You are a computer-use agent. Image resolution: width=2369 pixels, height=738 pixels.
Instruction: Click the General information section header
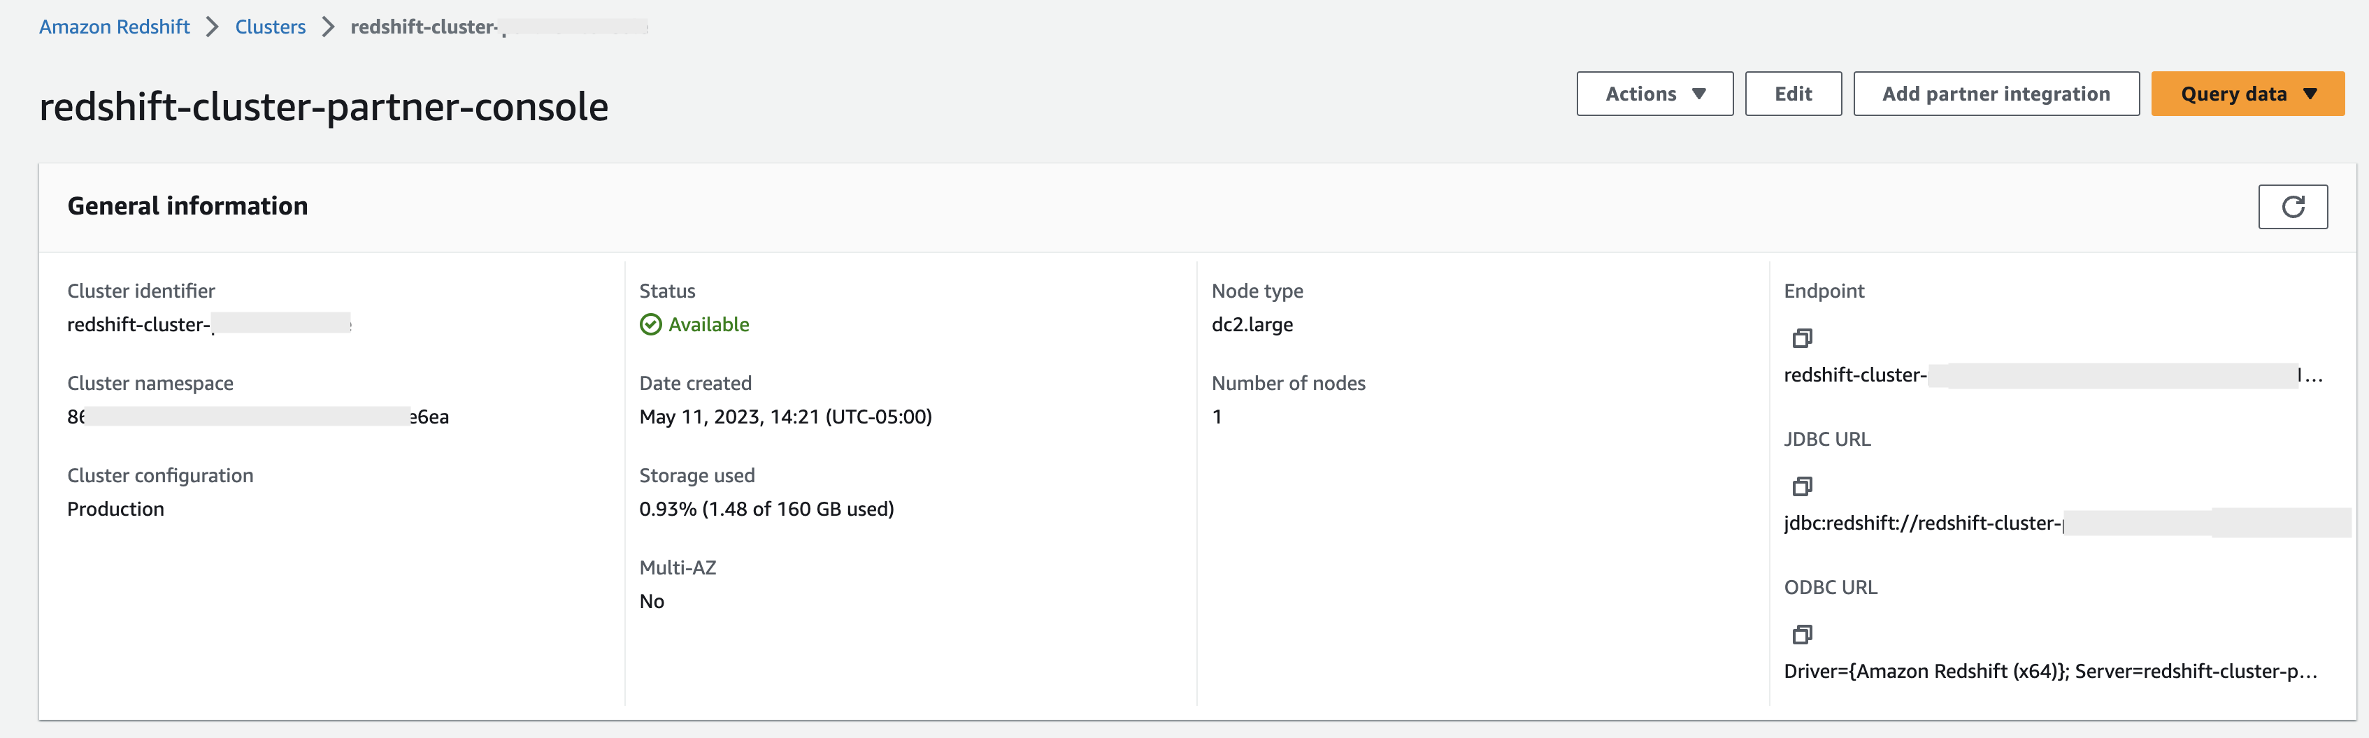point(187,206)
